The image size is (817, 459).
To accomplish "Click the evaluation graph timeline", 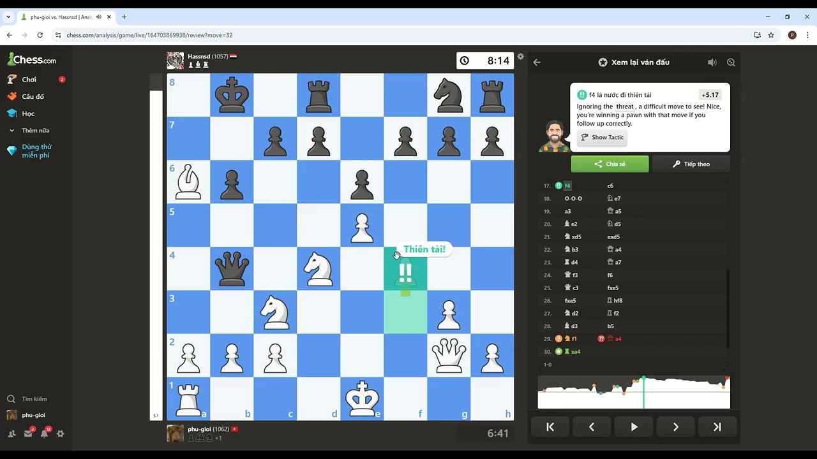I will click(x=634, y=392).
